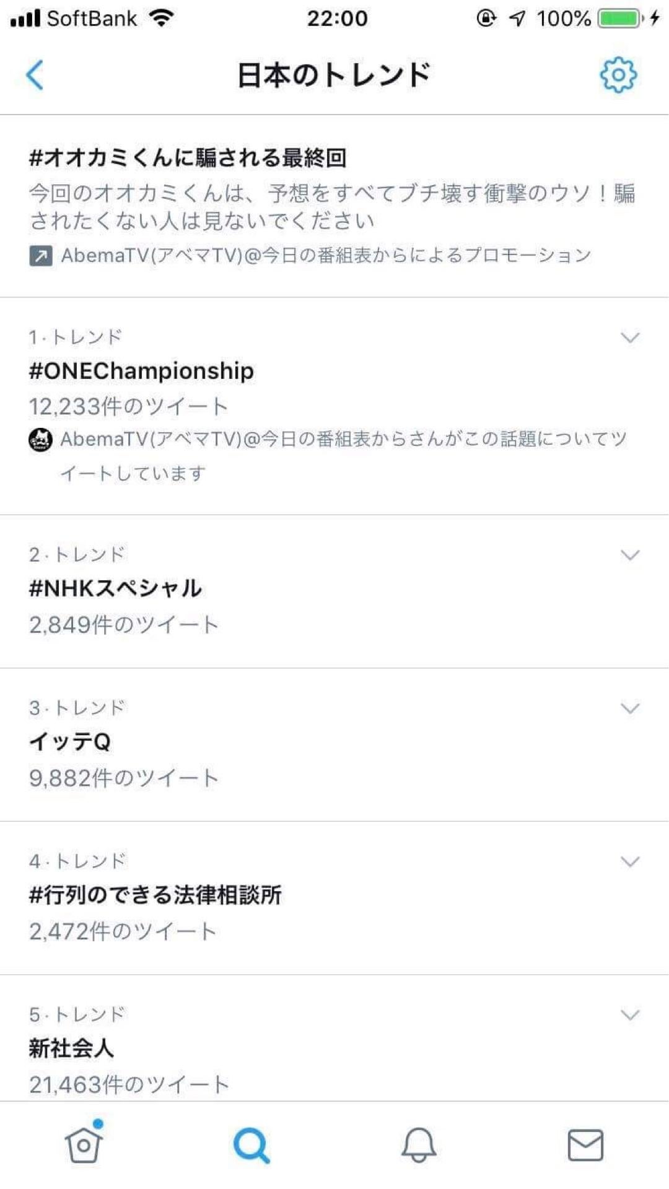
Task: Tap the AbemaTV profile avatar
Action: (41, 440)
